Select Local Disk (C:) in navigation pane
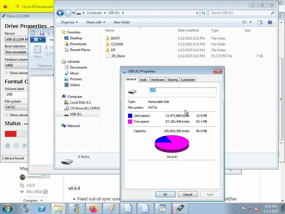Viewport: 285px width, 214px height. pyautogui.click(x=80, y=103)
